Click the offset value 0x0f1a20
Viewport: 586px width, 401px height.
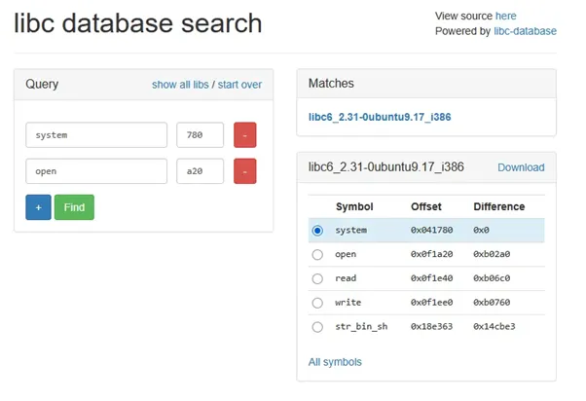[x=431, y=254]
